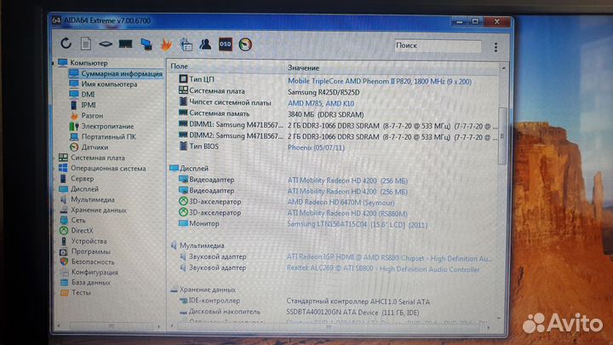Open Электропитание tree item
The image size is (613, 345).
(x=107, y=126)
